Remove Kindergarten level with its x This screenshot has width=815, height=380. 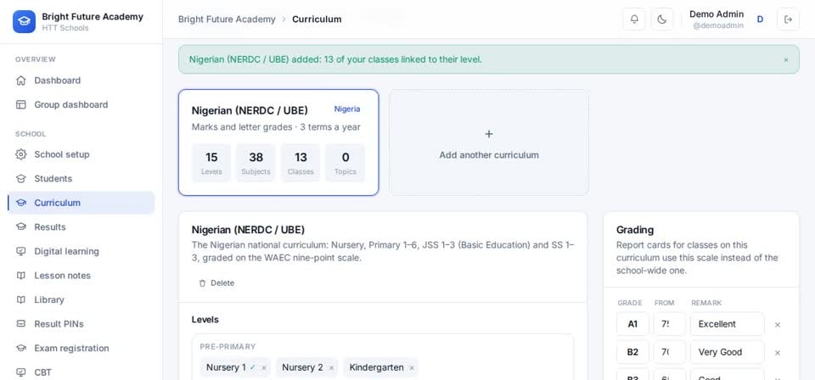pos(412,368)
